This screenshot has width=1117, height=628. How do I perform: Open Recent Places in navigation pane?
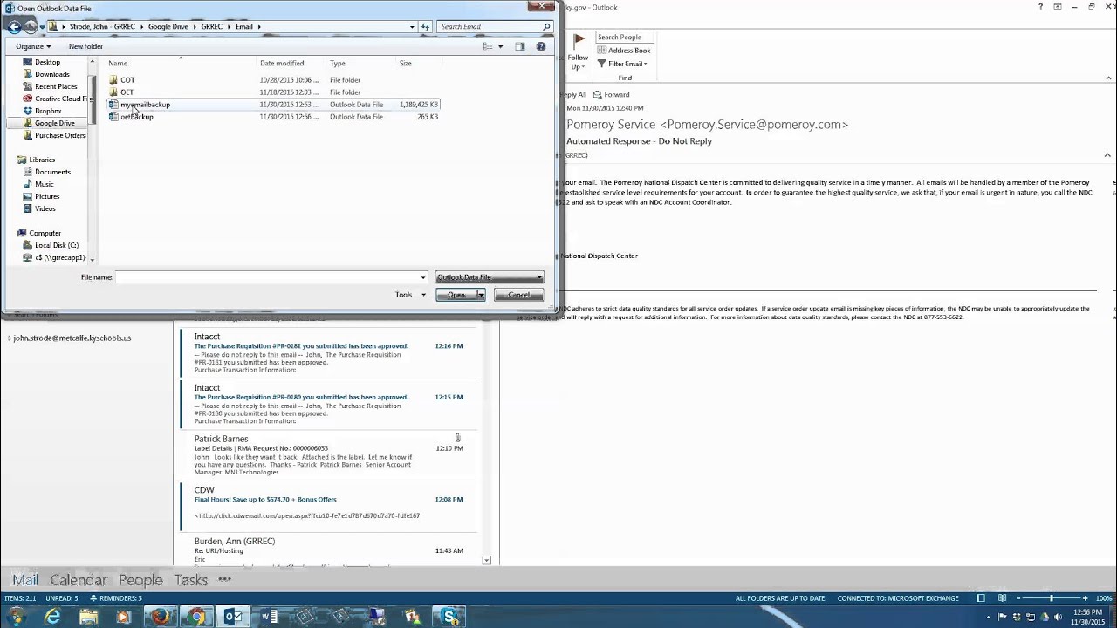coord(56,86)
